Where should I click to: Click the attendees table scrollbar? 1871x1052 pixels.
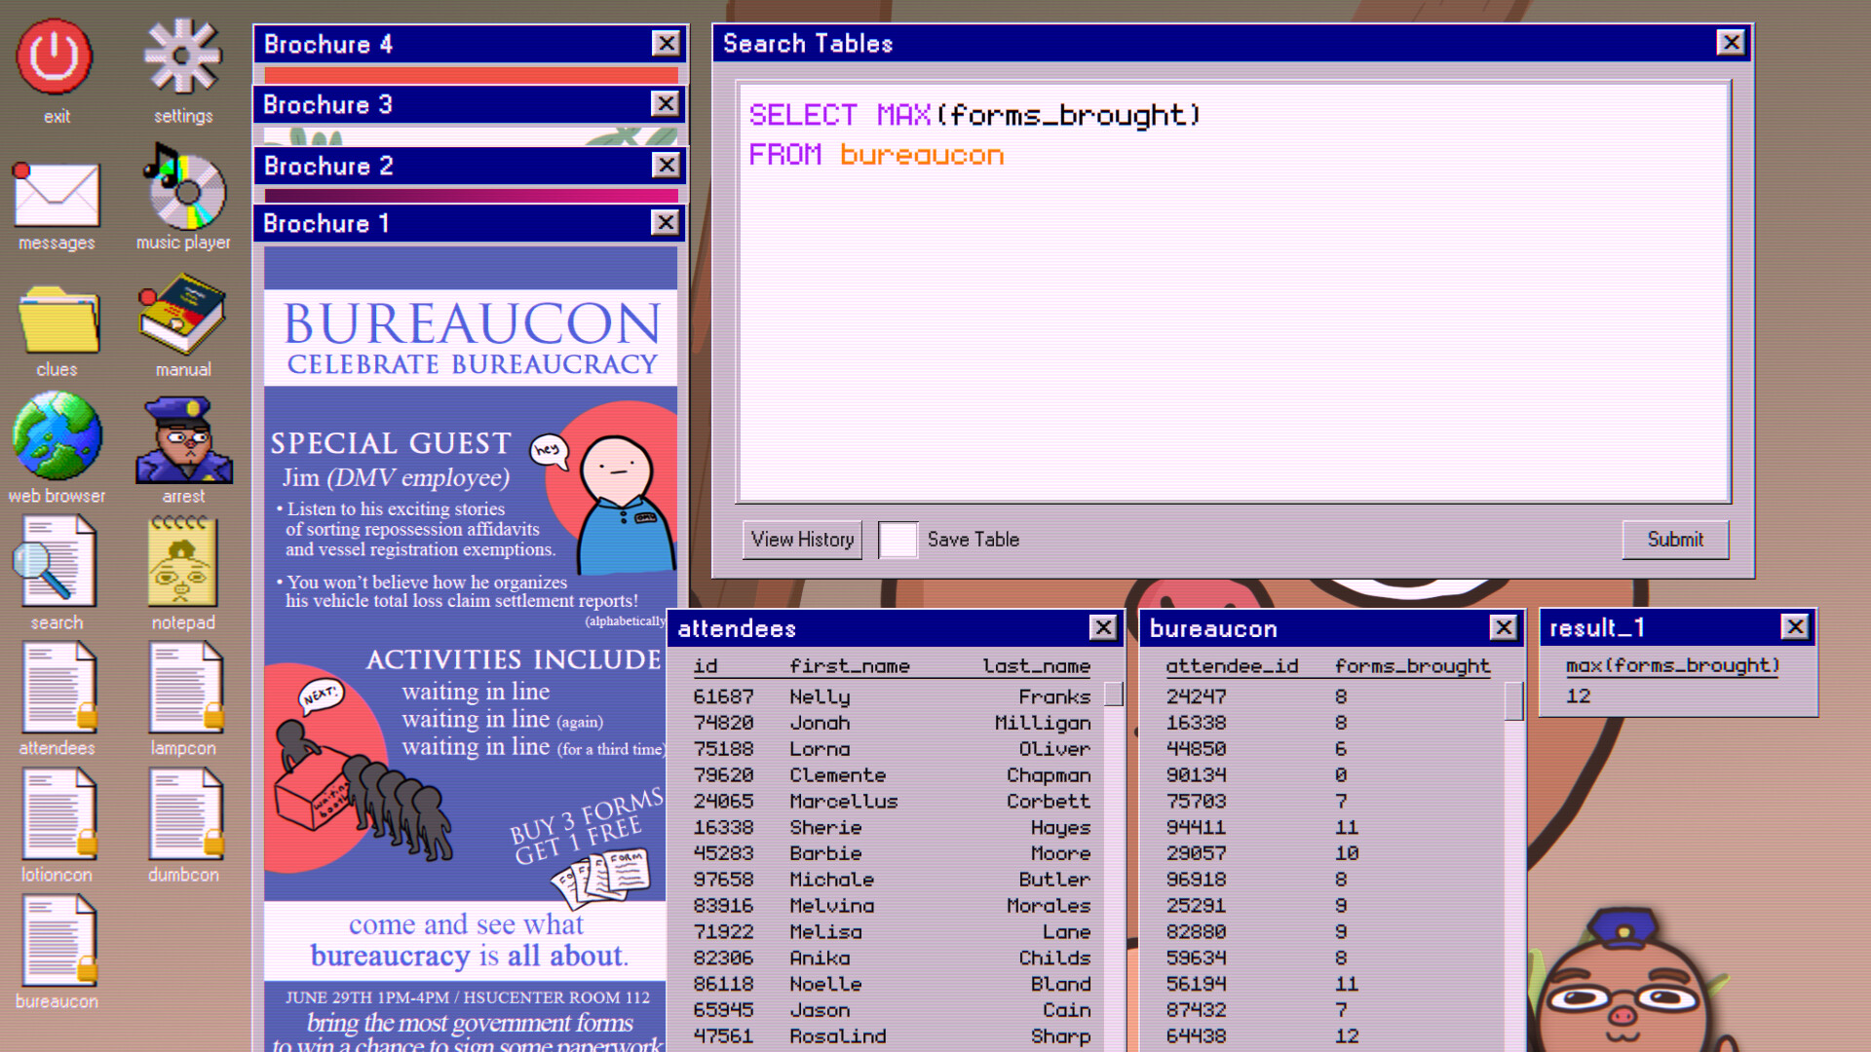1112,694
